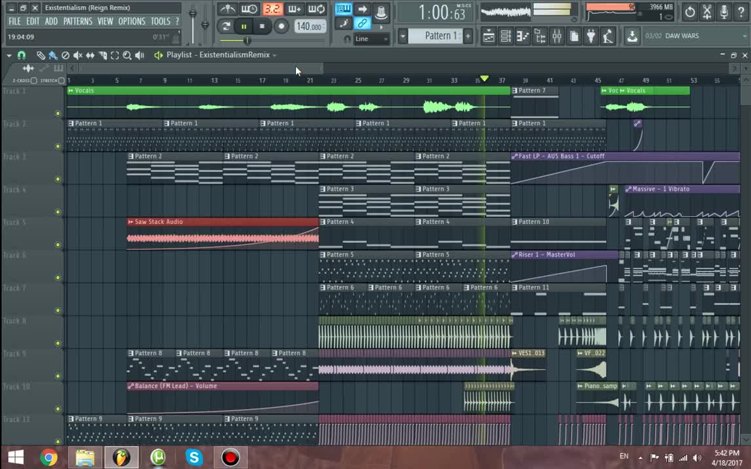The width and height of the screenshot is (751, 469).
Task: Select the Paint brush tool in Playlist
Action: [53, 55]
